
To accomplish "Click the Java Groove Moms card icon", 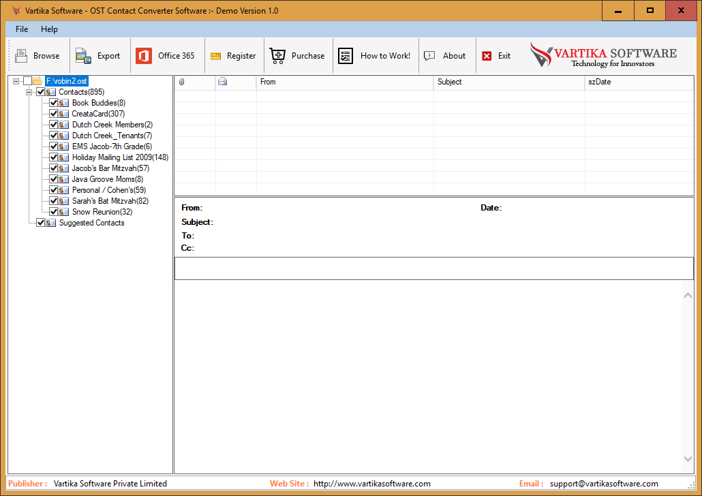I will click(x=63, y=179).
